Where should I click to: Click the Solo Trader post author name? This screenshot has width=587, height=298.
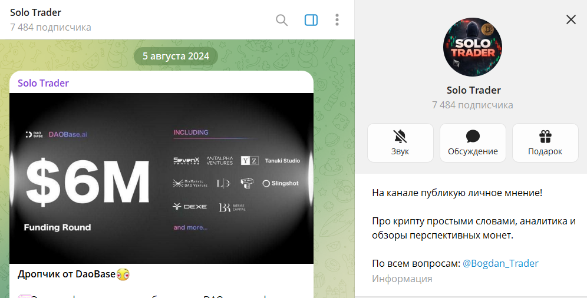[x=44, y=83]
